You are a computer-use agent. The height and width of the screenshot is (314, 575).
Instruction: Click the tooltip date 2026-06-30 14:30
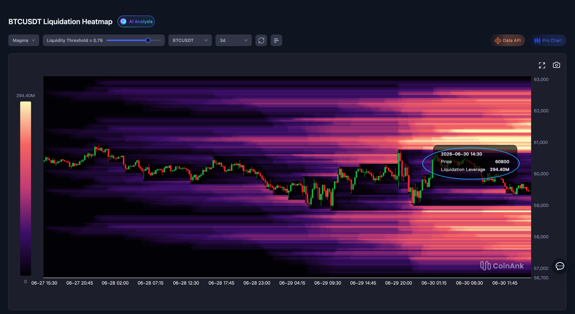[461, 154]
